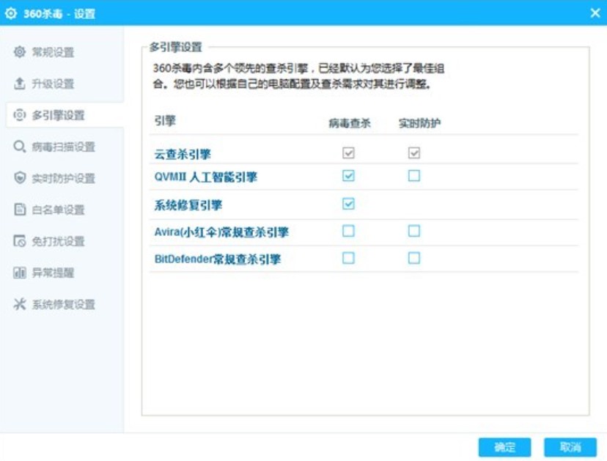Click the 常规设置 gear icon
Screen dimensions: 607x461
click(20, 53)
